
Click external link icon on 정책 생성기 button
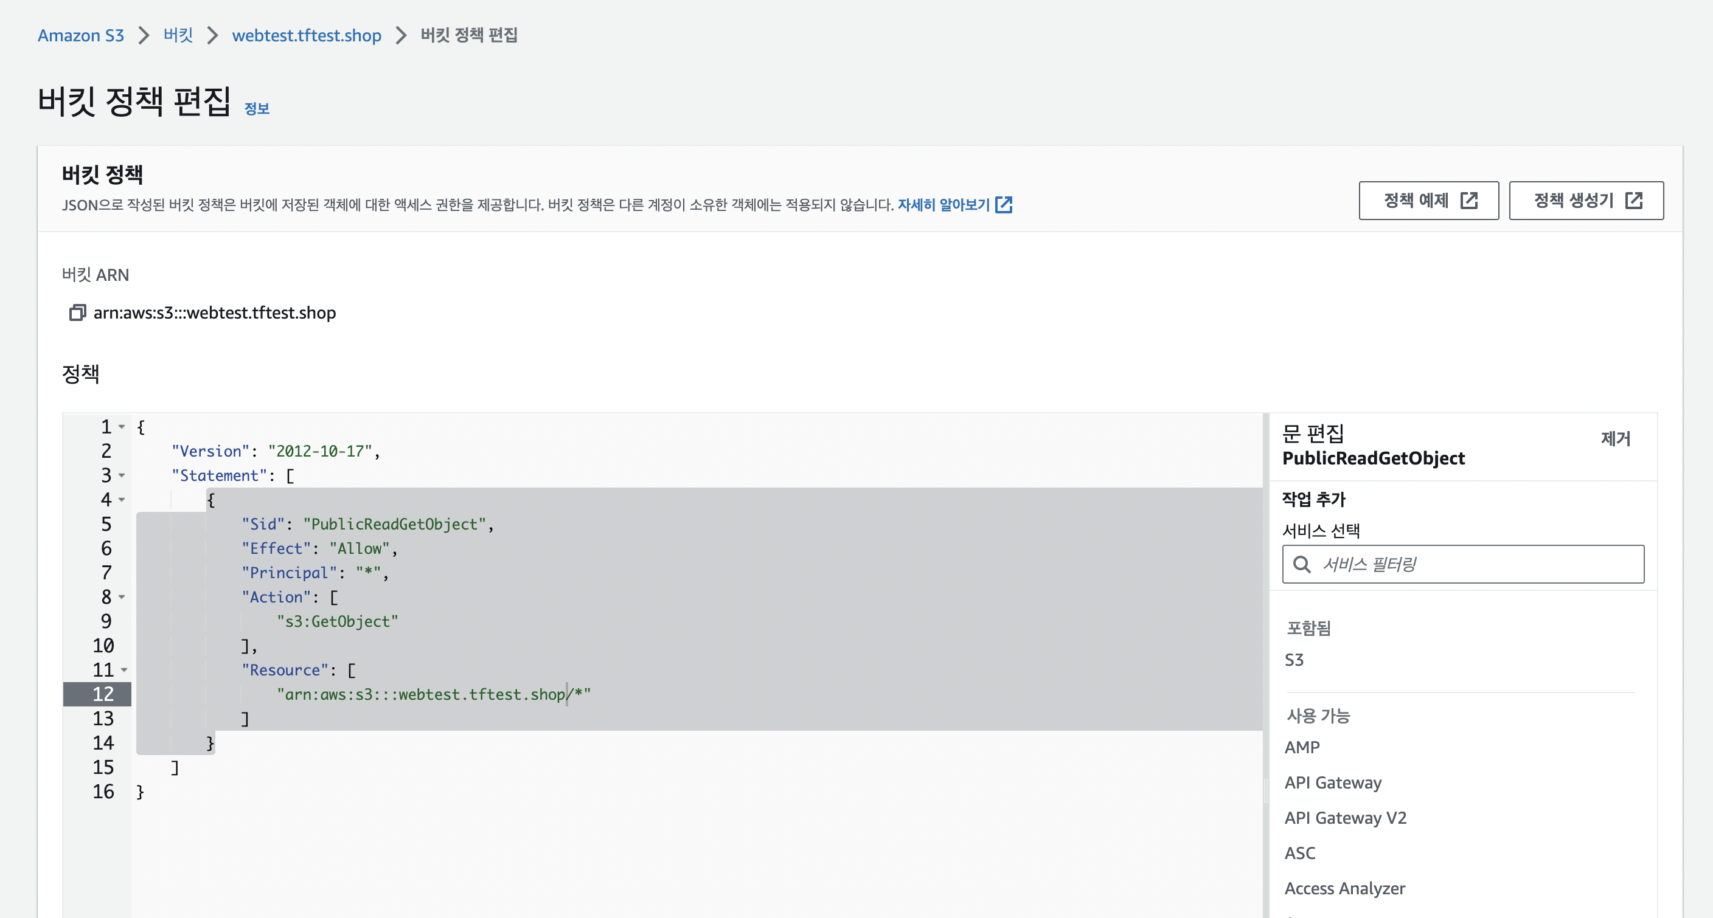click(1634, 200)
